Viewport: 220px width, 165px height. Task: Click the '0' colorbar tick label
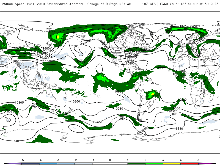click(110, 160)
